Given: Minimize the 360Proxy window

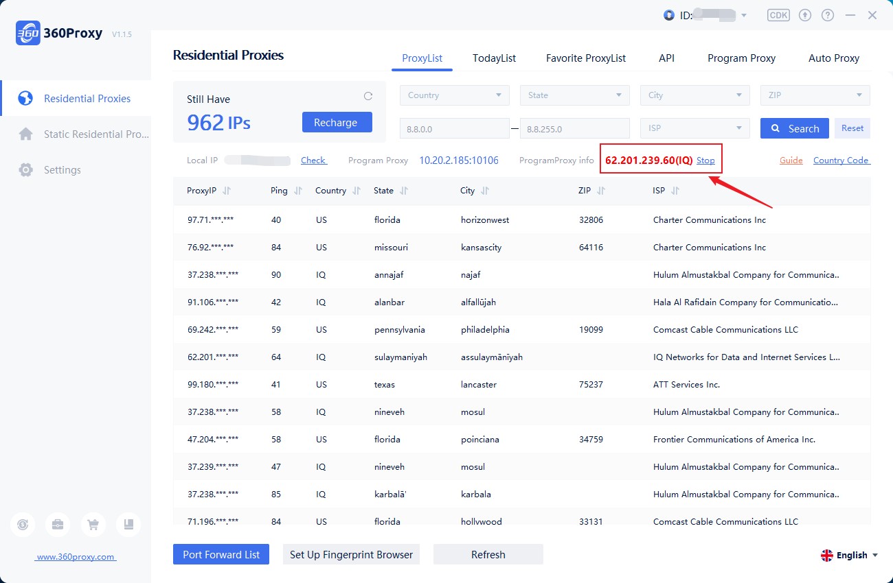Looking at the screenshot, I should [850, 15].
